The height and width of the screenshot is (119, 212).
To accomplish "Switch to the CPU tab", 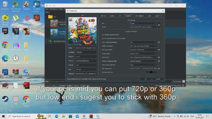I will 120,16.
